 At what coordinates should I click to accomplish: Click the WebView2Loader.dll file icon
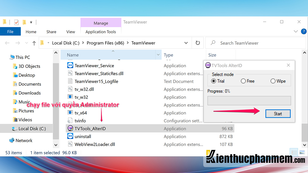[x=70, y=144]
